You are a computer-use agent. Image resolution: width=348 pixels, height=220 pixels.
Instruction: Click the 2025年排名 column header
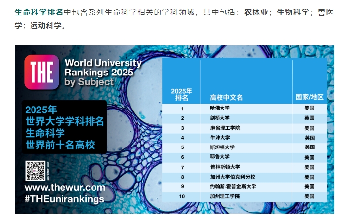click(x=182, y=94)
